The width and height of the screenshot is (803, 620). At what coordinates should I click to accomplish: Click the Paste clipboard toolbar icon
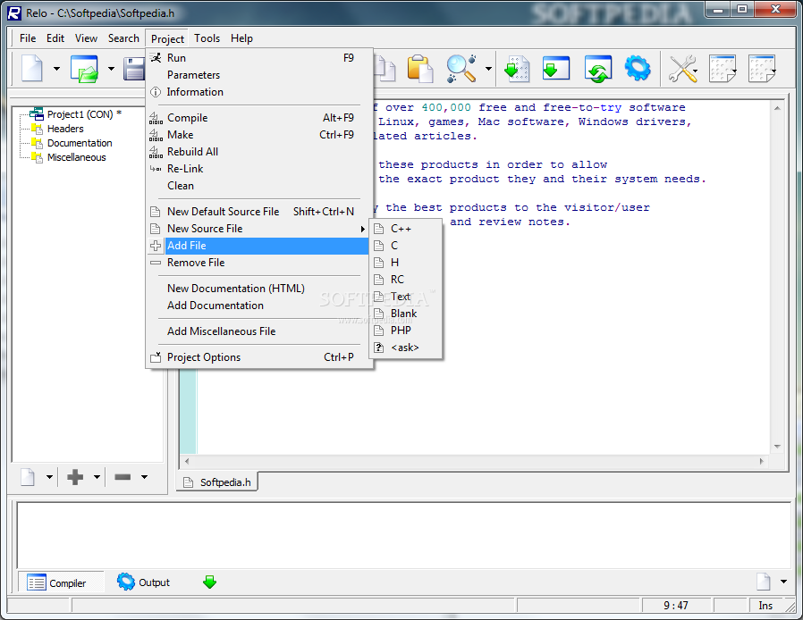[x=420, y=69]
